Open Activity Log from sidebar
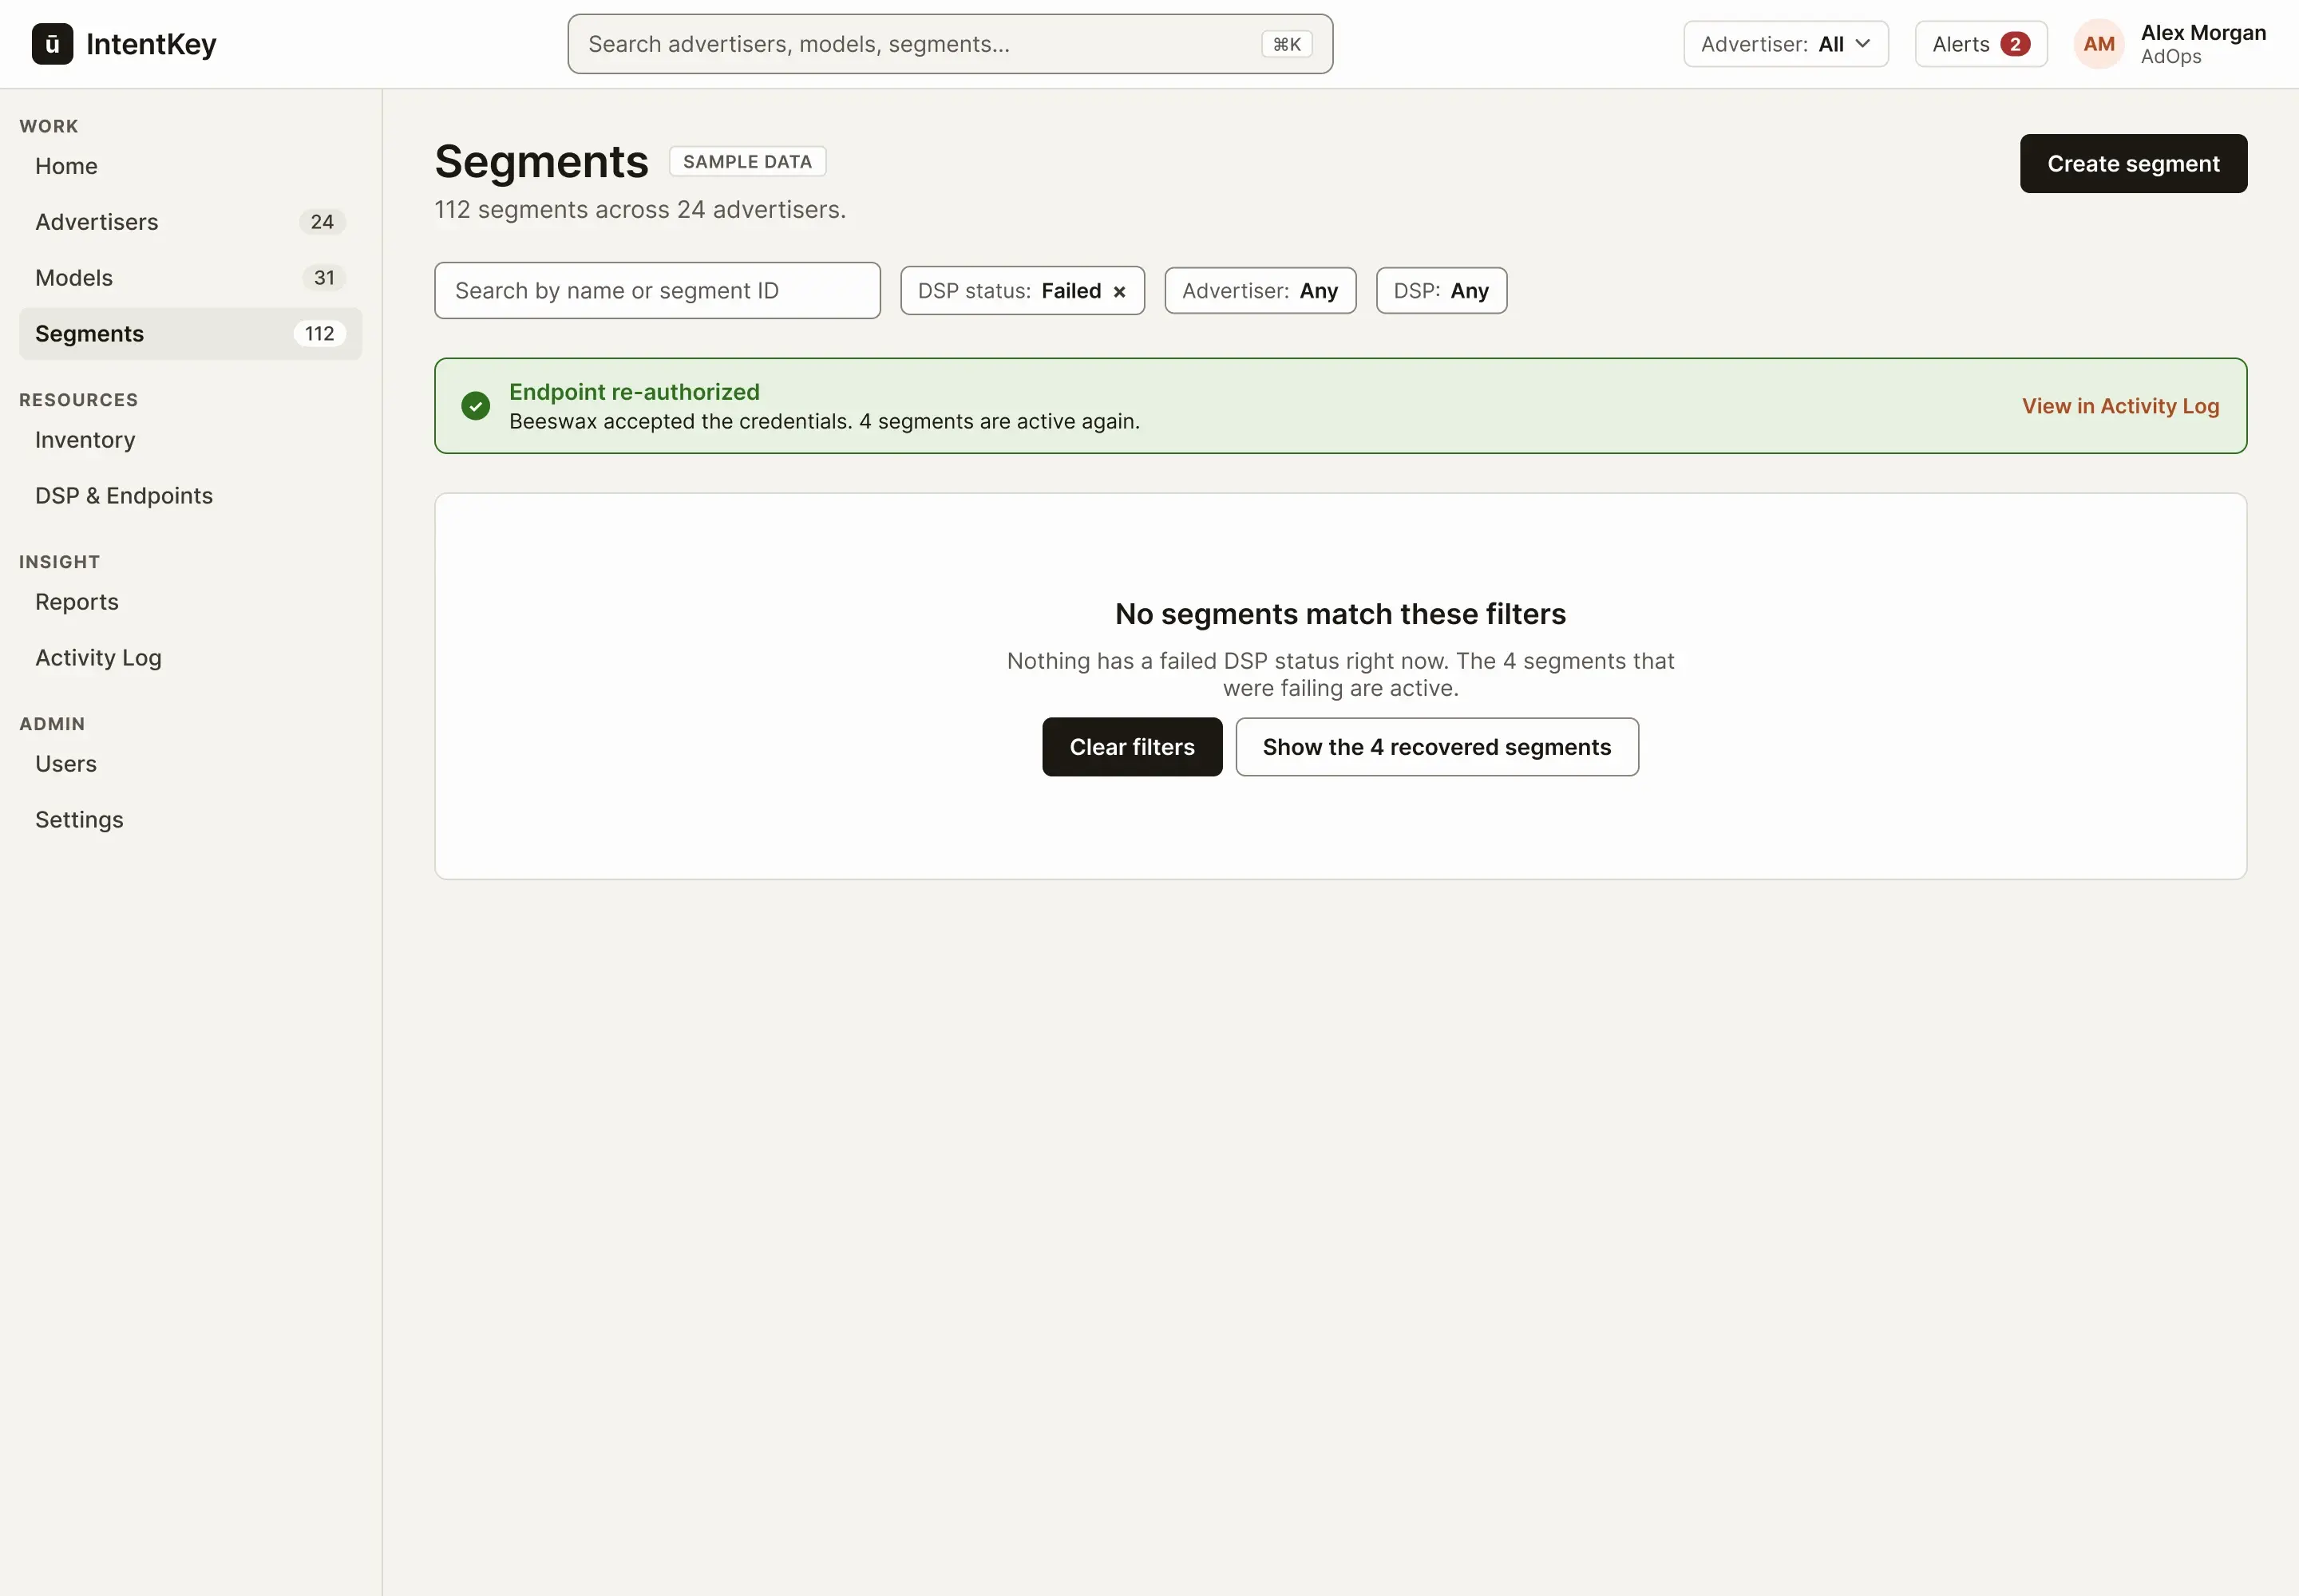Image resolution: width=2299 pixels, height=1596 pixels. (x=190, y=658)
